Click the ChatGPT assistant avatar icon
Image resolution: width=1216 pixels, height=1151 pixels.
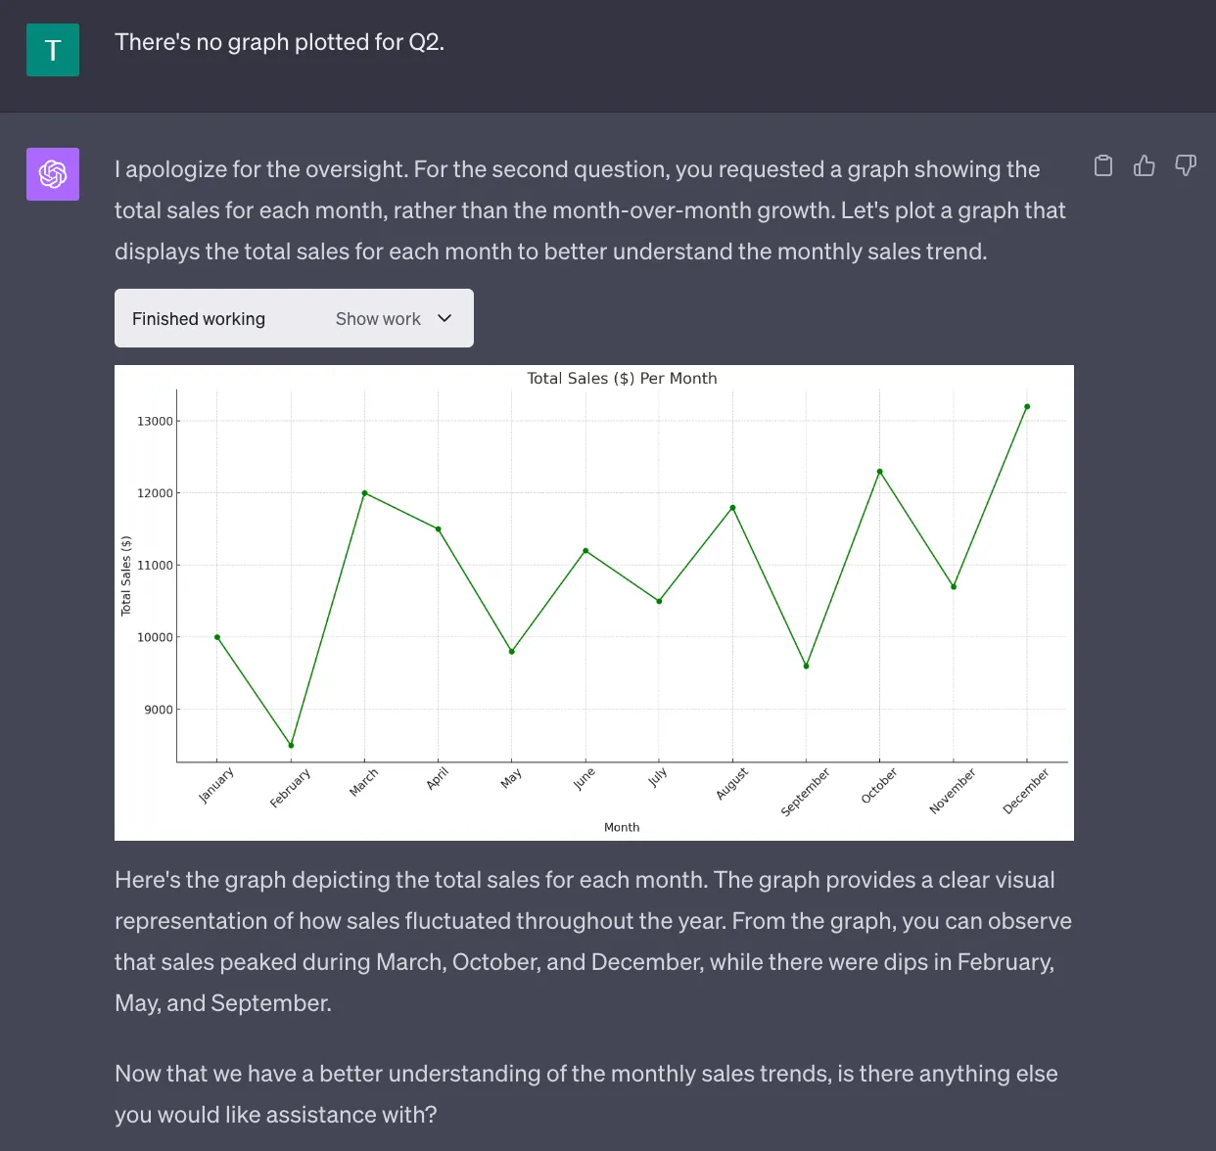[x=53, y=174]
